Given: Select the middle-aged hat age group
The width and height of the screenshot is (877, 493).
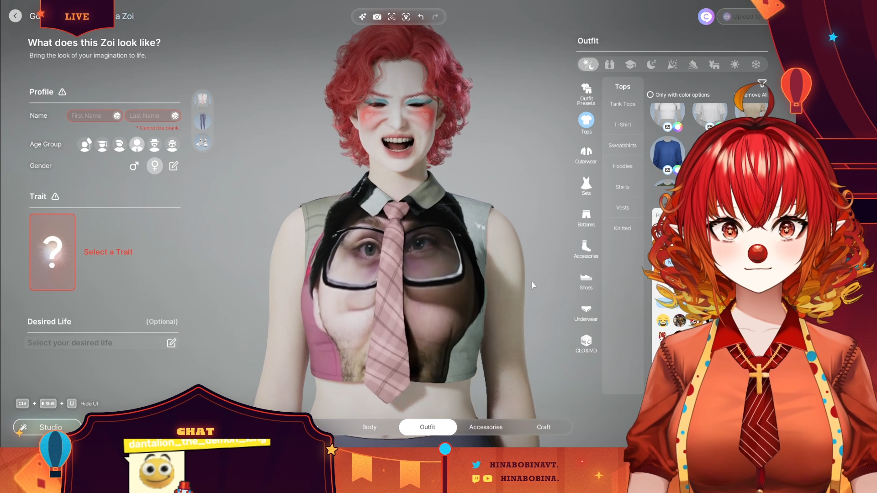Looking at the screenshot, I should pyautogui.click(x=154, y=145).
